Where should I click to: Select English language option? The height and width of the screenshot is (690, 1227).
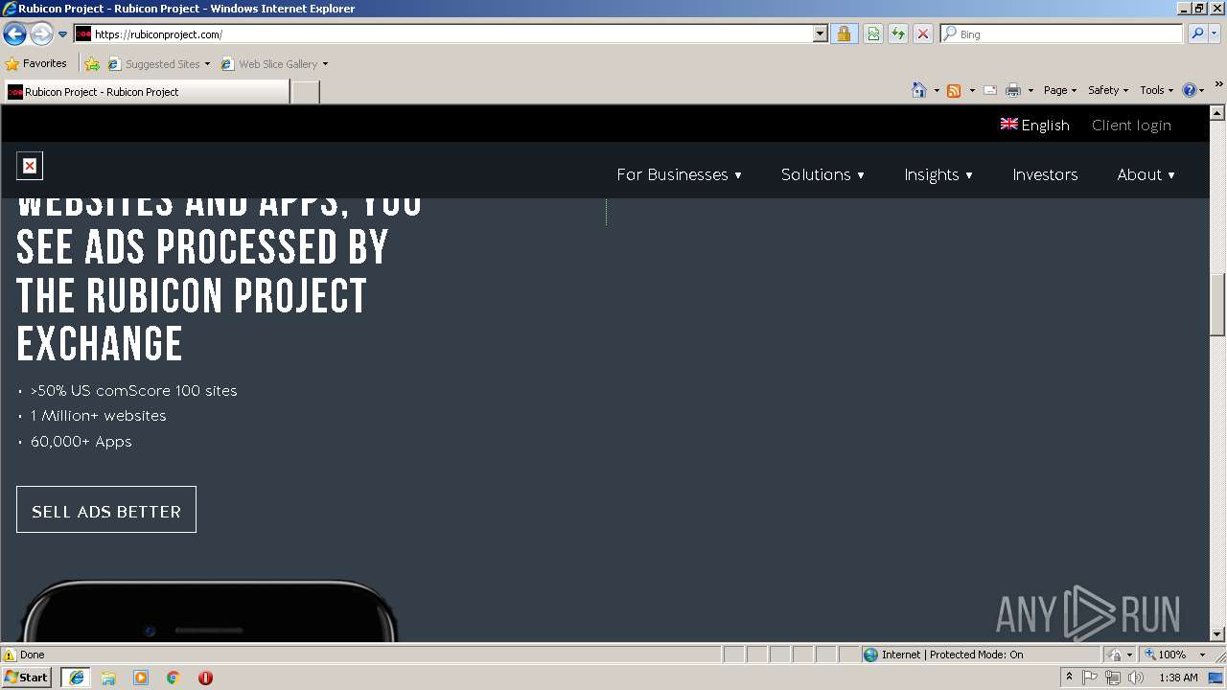point(1034,125)
